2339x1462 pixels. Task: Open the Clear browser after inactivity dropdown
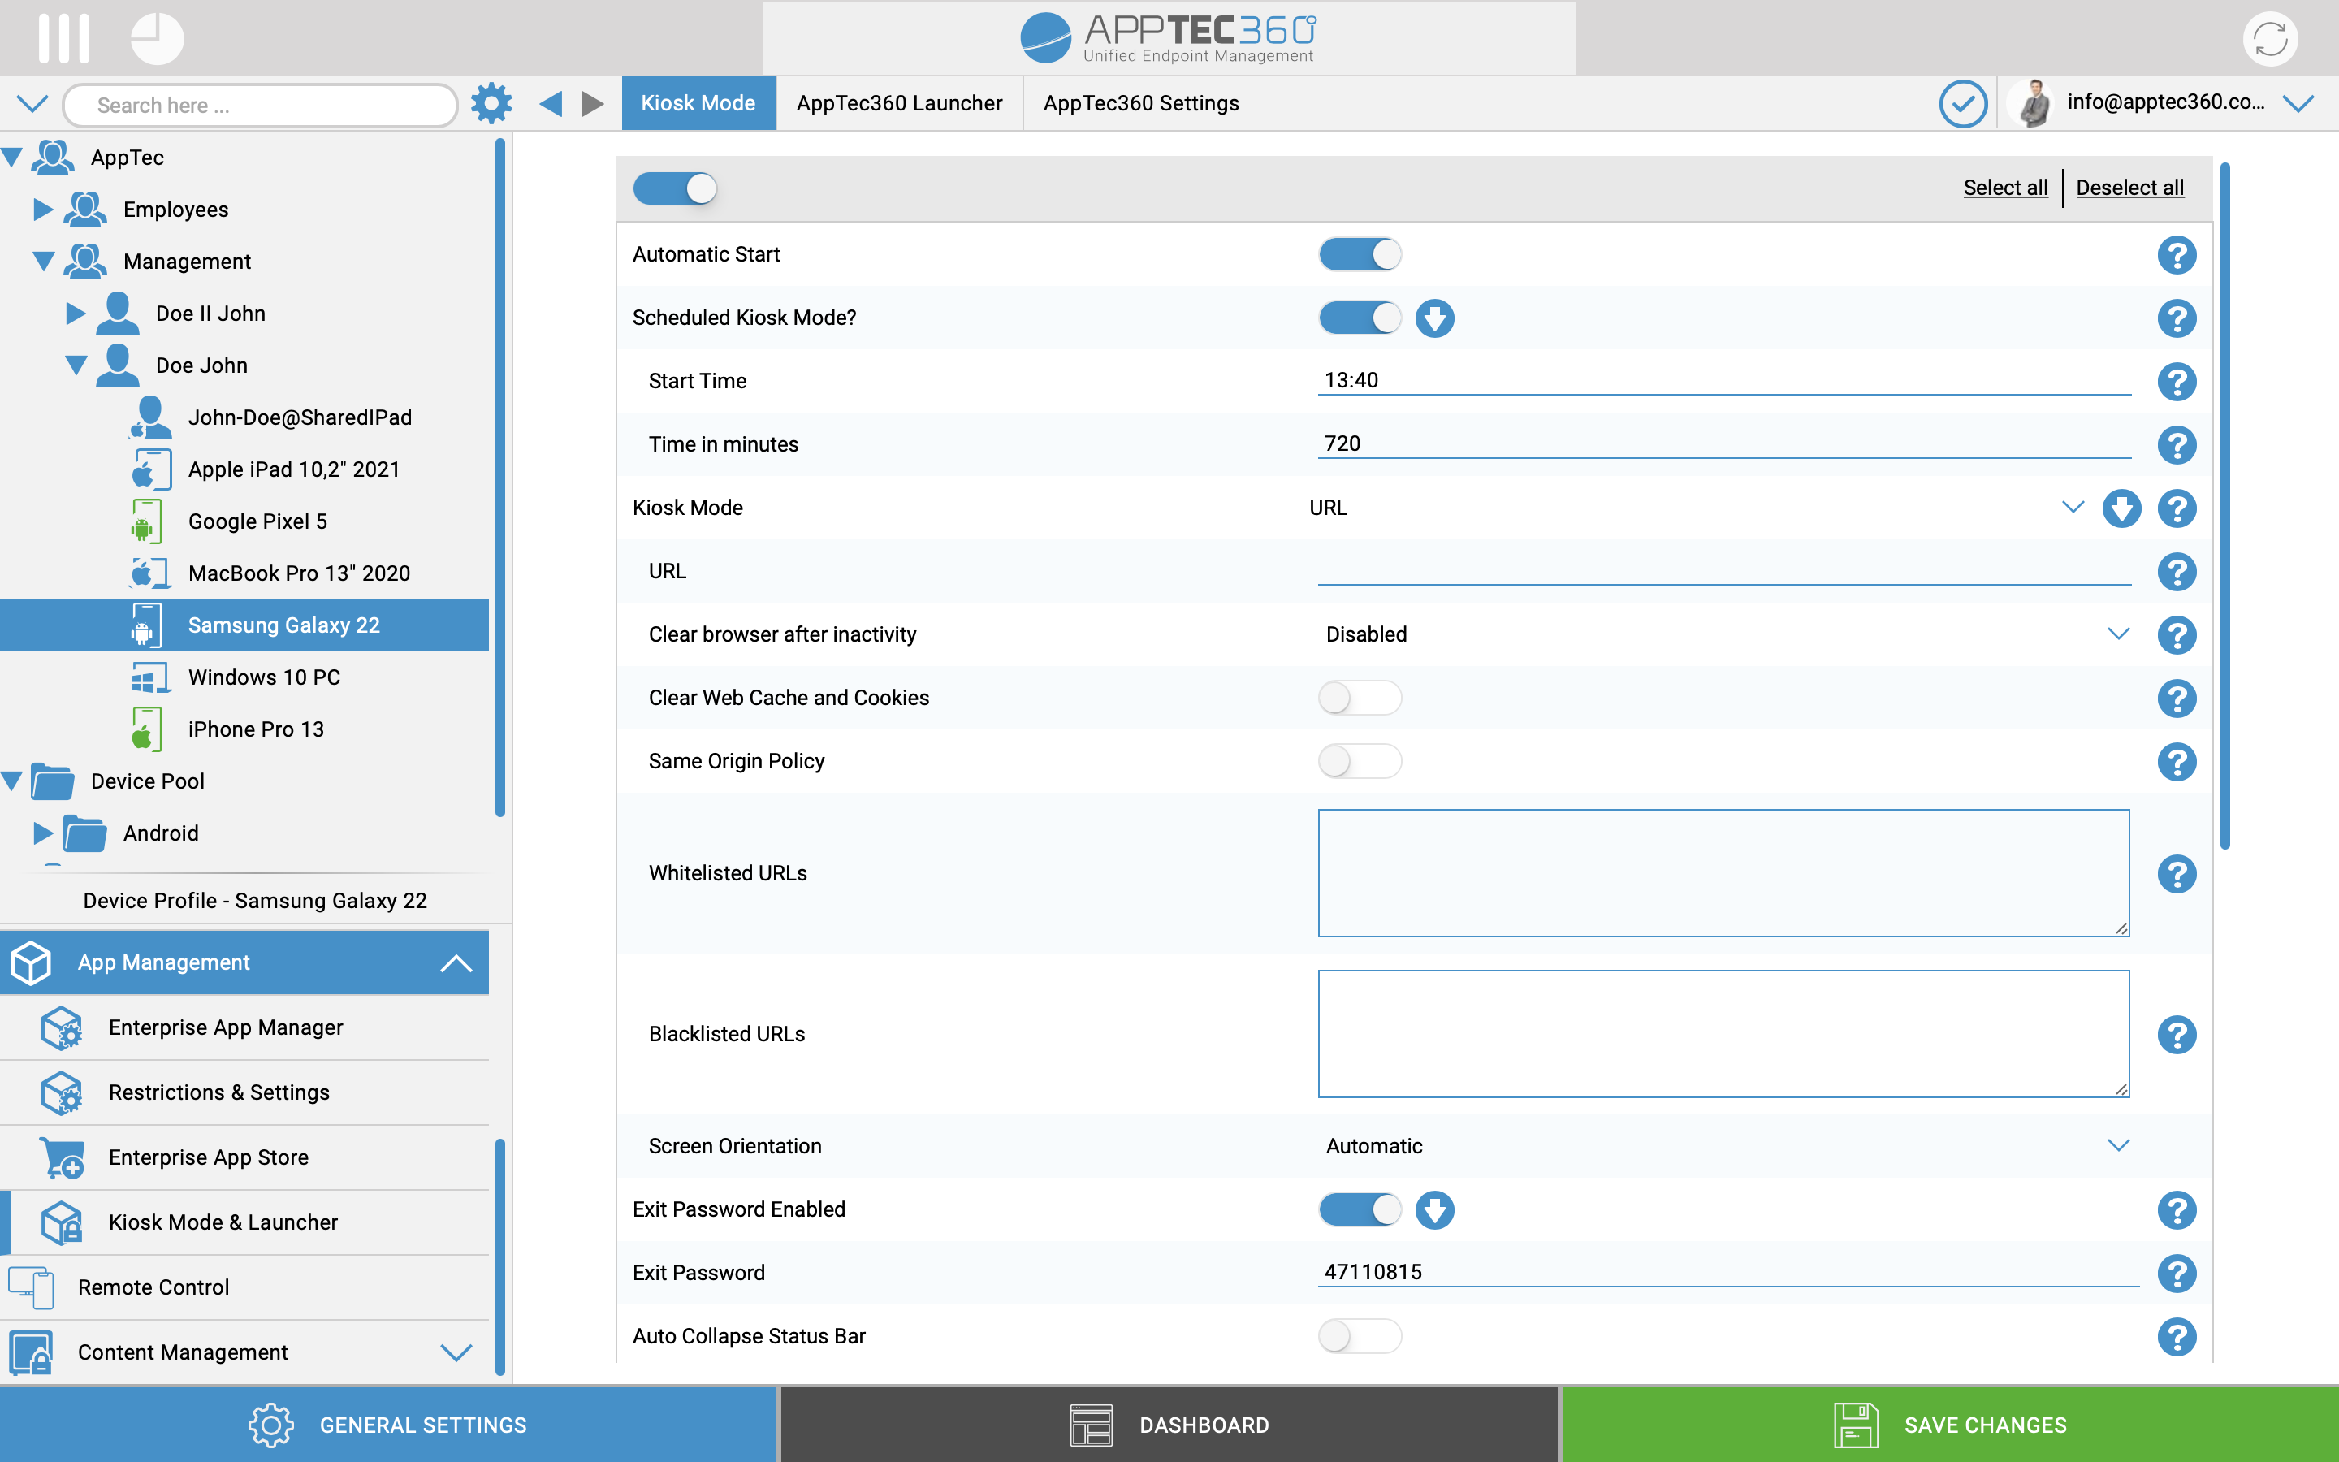(x=2117, y=634)
